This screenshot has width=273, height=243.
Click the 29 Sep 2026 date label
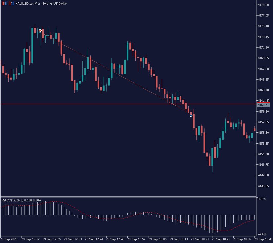[x=9, y=239]
